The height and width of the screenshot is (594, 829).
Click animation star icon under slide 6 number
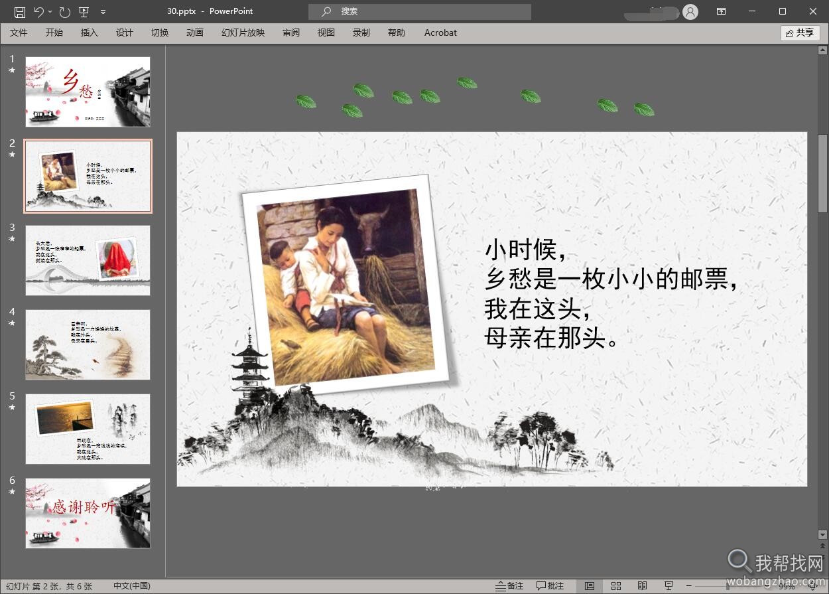tap(12, 491)
